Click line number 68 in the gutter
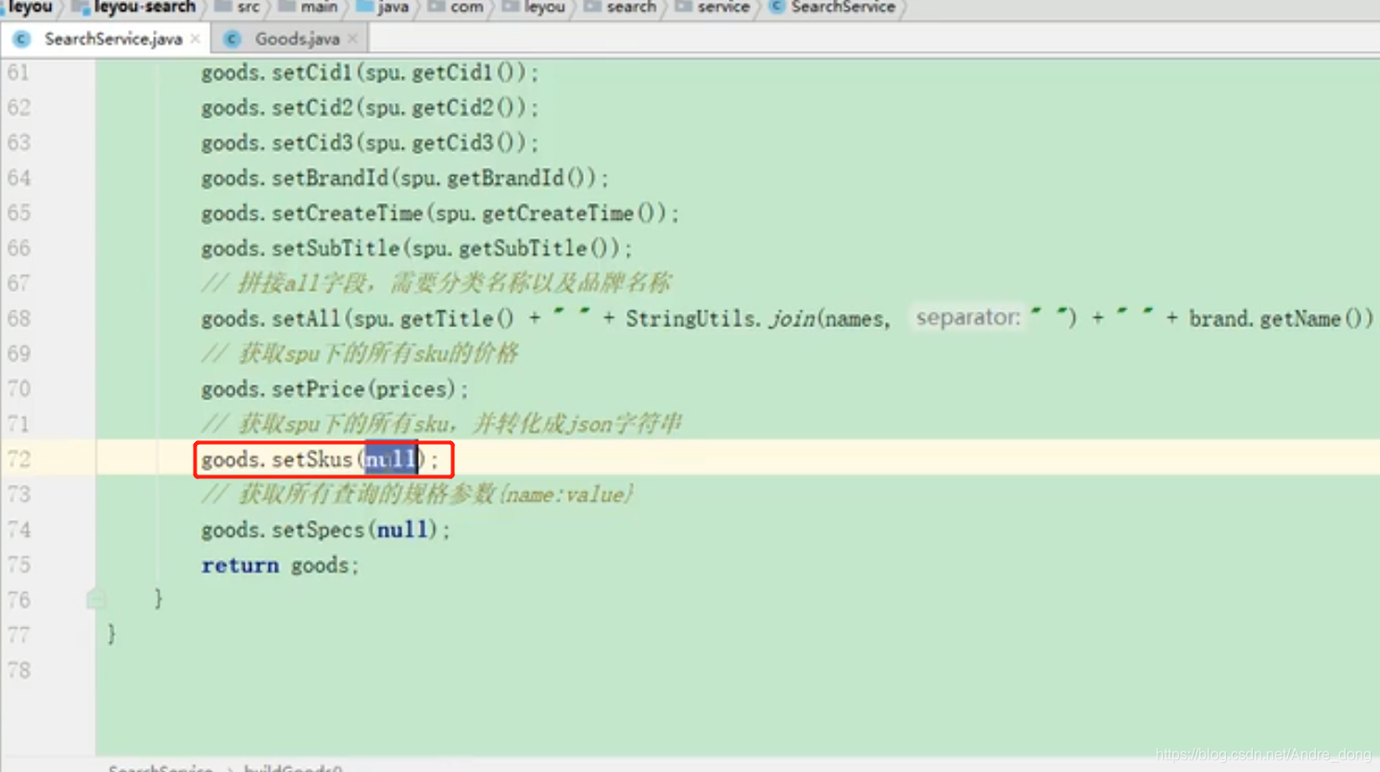Screen dimensions: 1380x772 [x=19, y=319]
